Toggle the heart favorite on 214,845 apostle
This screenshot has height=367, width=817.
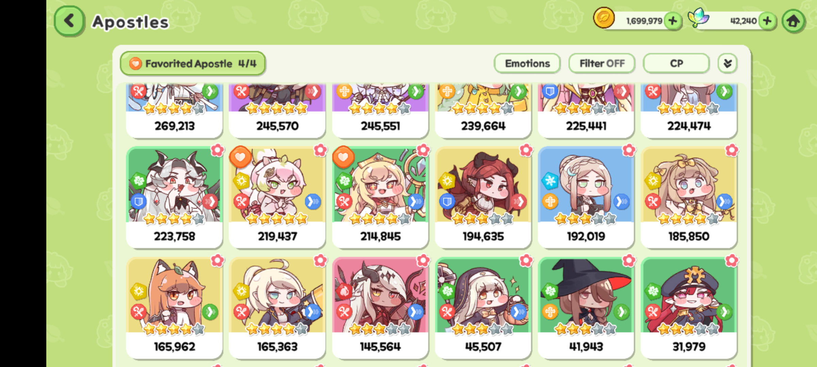343,157
